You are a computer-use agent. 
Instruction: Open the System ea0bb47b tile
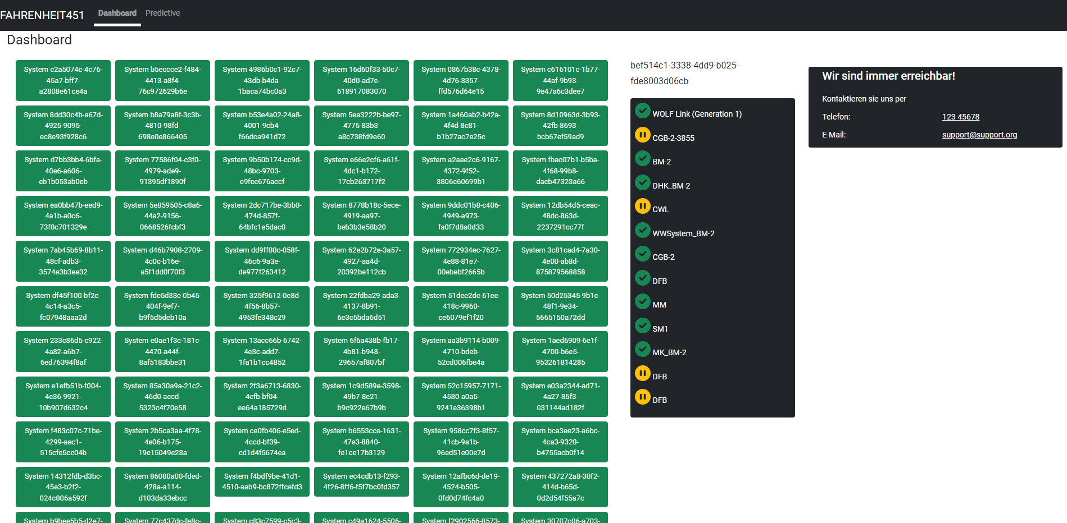pos(63,216)
